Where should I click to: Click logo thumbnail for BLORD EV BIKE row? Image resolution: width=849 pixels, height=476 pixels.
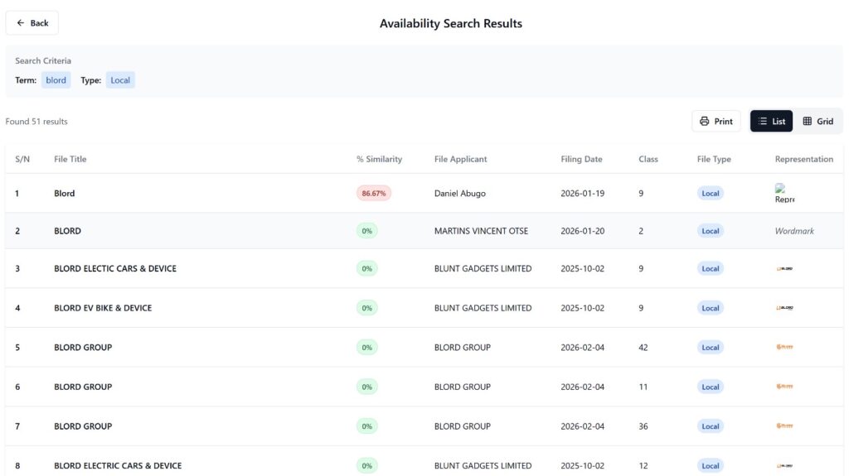point(784,308)
